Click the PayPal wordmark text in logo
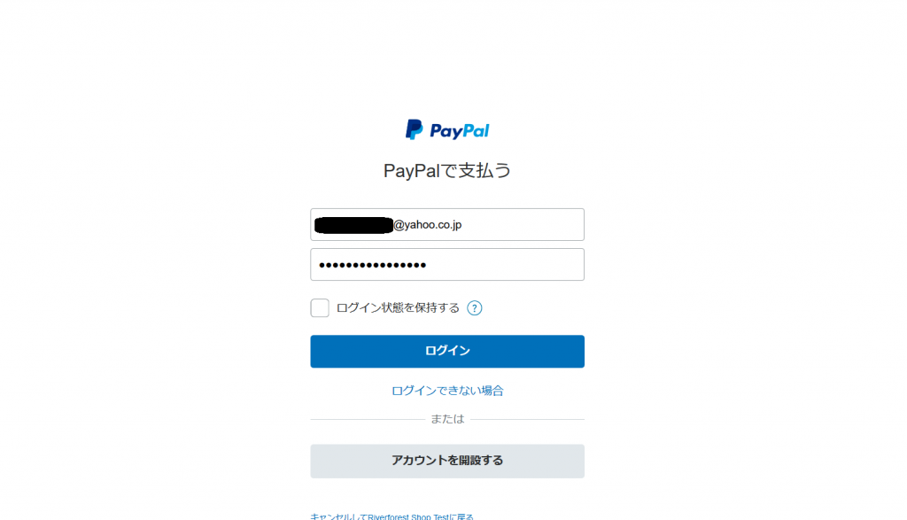The image size is (907, 520). [460, 131]
